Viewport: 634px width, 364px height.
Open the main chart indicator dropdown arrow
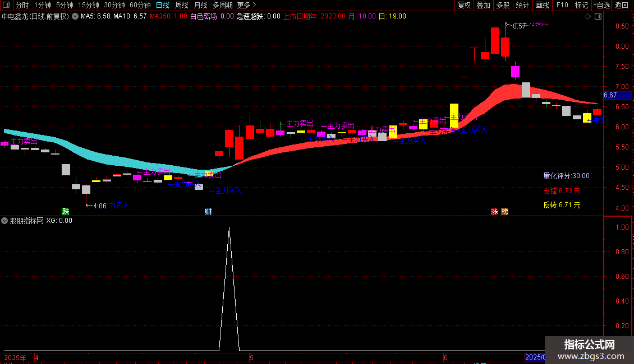tap(75, 17)
